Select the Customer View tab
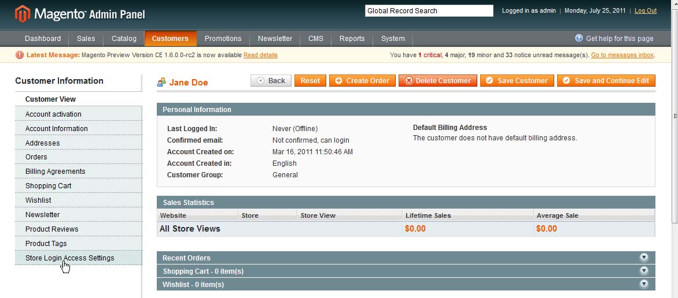Image resolution: width=678 pixels, height=298 pixels. (x=78, y=99)
